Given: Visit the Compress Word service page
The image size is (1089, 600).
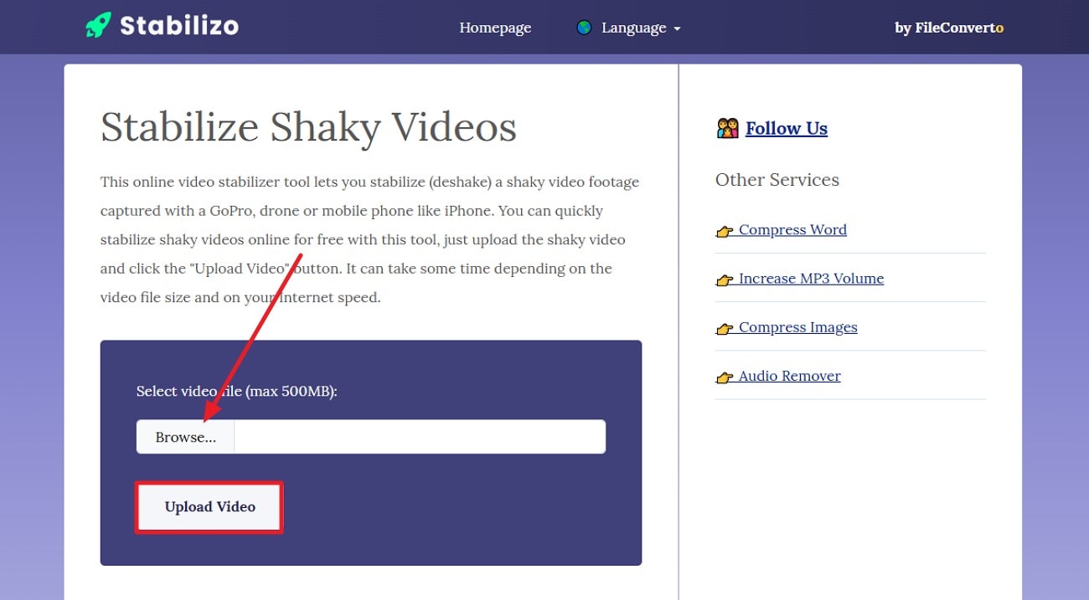Looking at the screenshot, I should (x=793, y=229).
